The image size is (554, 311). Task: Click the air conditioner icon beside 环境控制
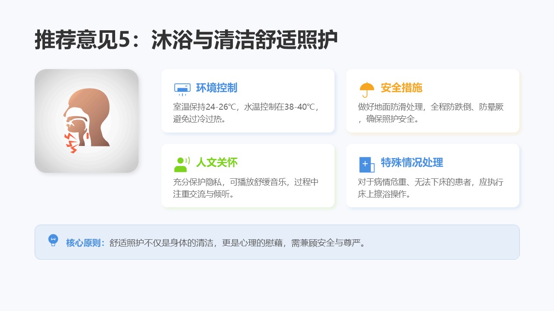(x=182, y=89)
